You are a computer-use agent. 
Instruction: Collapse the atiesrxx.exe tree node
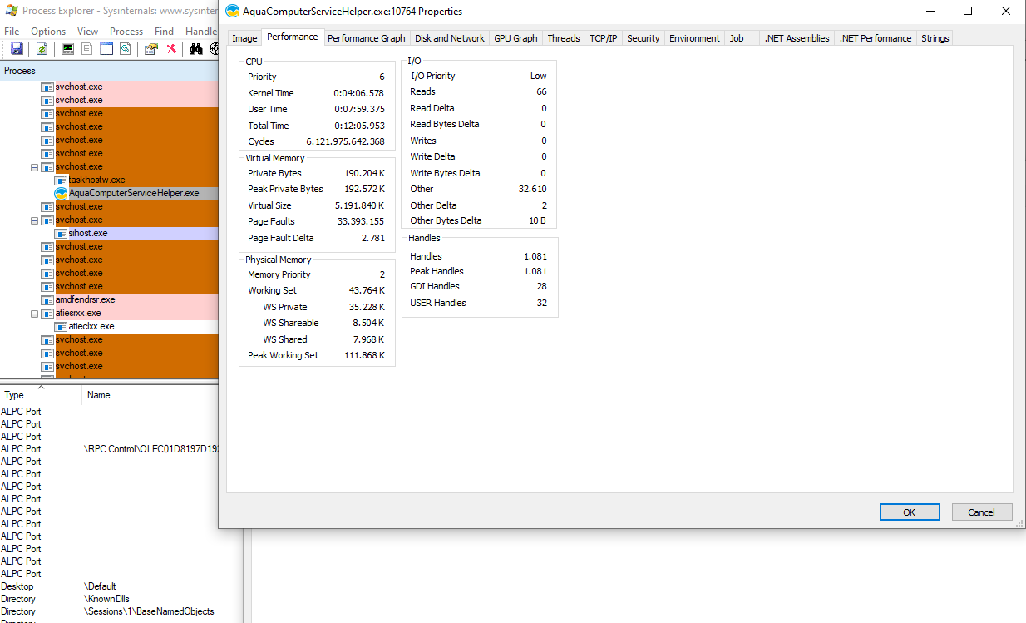(x=35, y=314)
